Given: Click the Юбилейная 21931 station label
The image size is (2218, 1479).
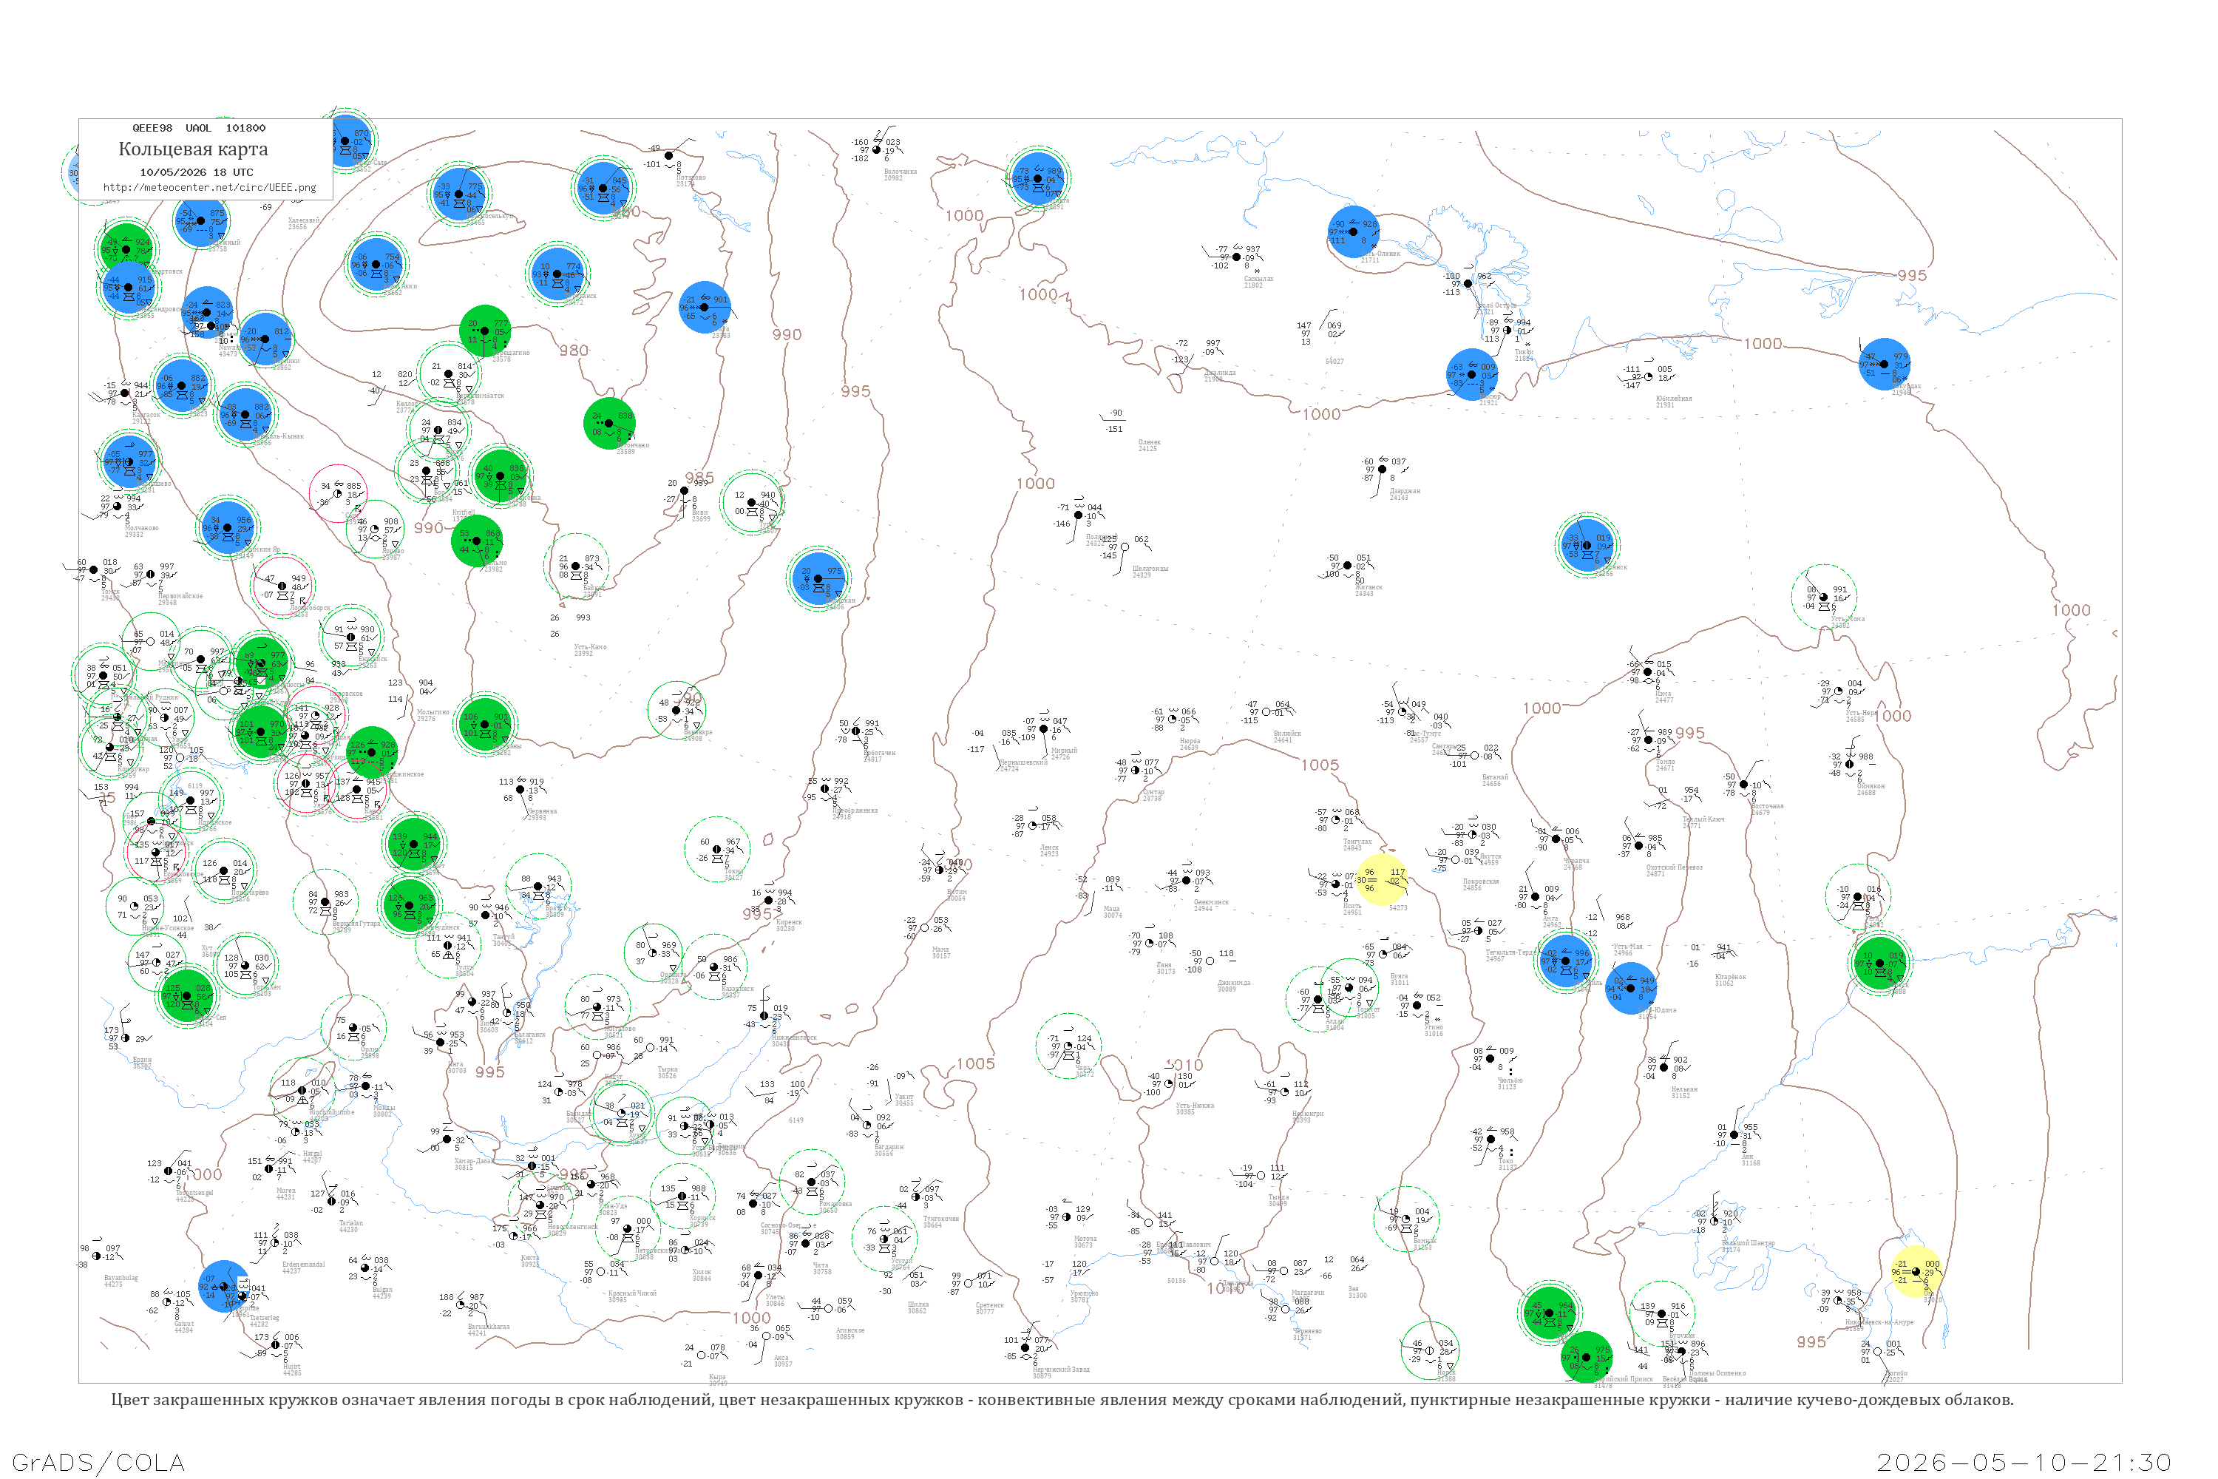Looking at the screenshot, I should tap(1674, 402).
